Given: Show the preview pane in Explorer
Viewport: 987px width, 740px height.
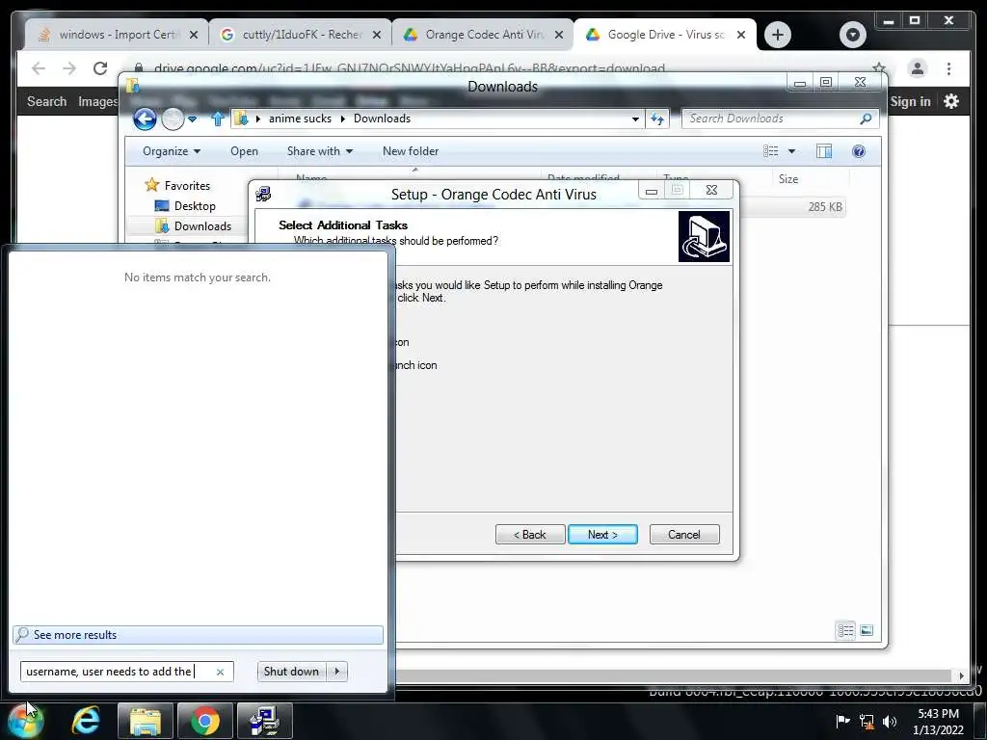Looking at the screenshot, I should coord(824,151).
